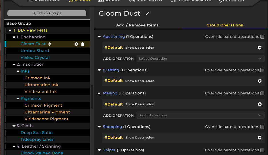
Task: Click Show Description for the Auctioning operation
Action: (140, 48)
